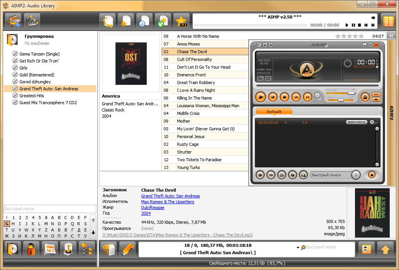This screenshot has width=399, height=270.
Task: Click the USB flash drive export icon
Action: [x=127, y=249]
